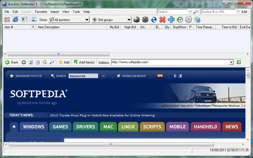Sort by Item Description column header
This screenshot has height=158, width=253.
click(x=71, y=27)
